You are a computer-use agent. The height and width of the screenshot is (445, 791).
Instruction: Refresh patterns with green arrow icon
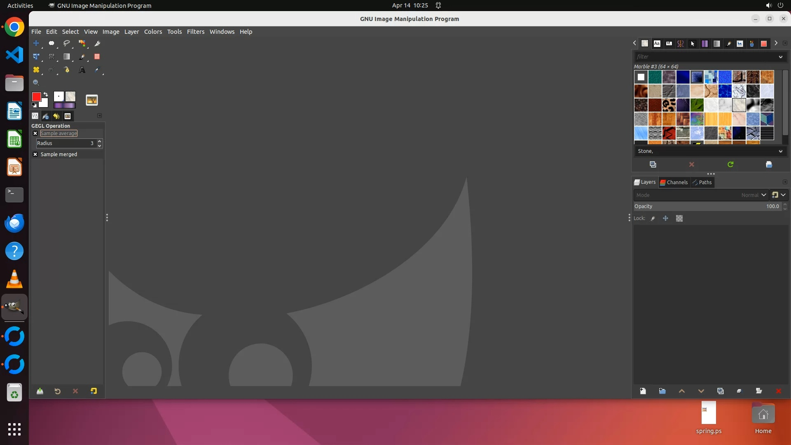[730, 164]
